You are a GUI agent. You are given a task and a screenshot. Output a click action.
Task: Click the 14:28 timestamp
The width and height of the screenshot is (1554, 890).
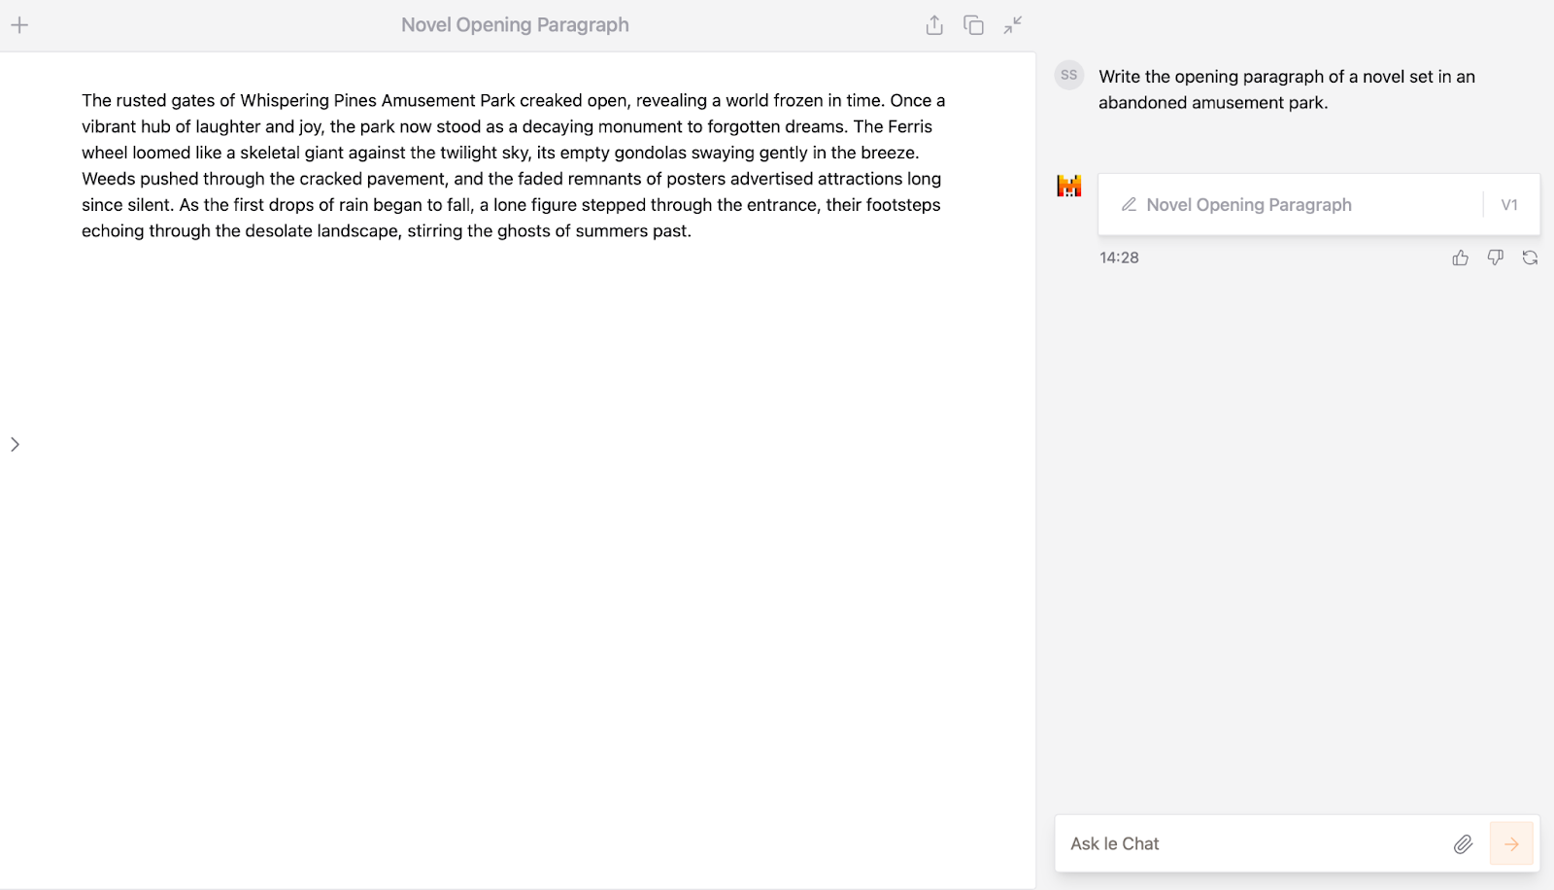click(x=1119, y=257)
